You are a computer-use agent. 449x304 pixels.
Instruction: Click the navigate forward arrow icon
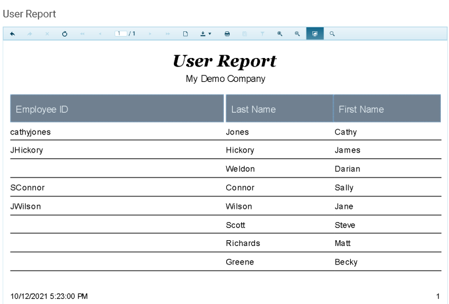pos(30,34)
